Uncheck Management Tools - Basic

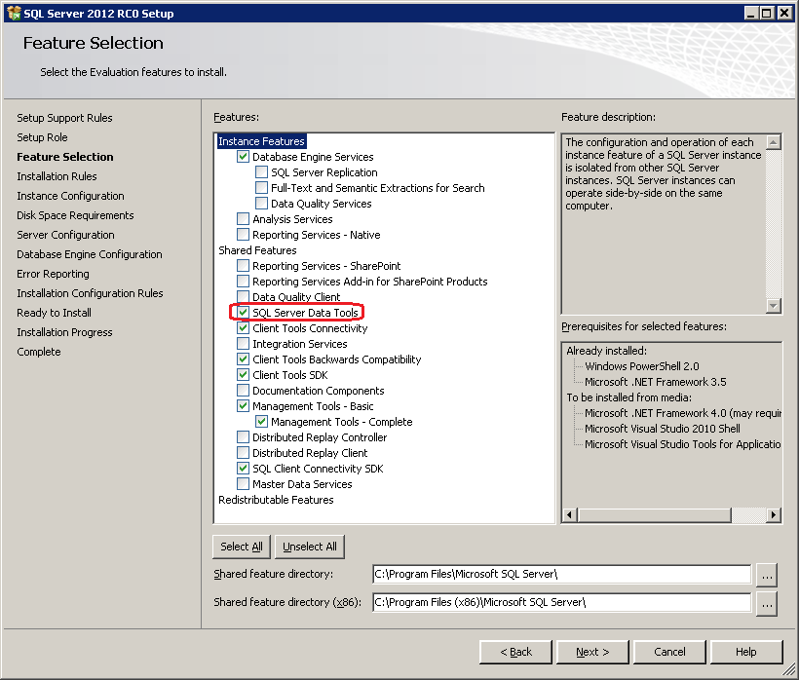pyautogui.click(x=243, y=406)
